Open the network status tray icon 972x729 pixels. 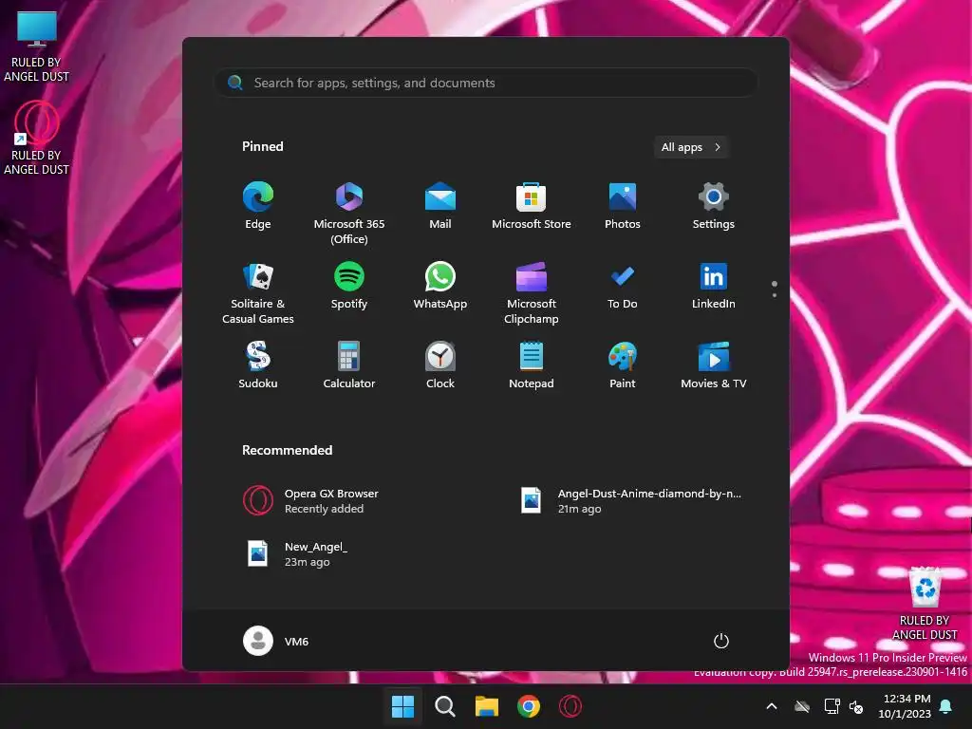coord(832,706)
